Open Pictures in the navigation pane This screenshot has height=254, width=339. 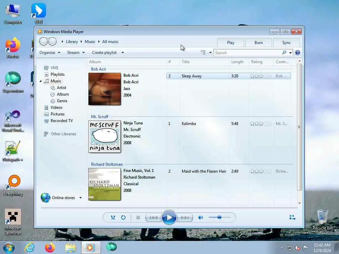click(58, 114)
